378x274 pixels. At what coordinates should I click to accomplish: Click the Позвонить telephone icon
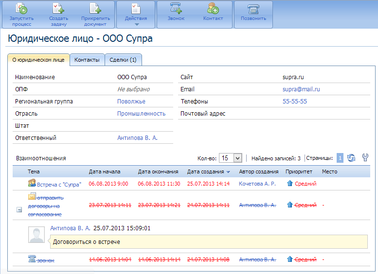pos(253,9)
